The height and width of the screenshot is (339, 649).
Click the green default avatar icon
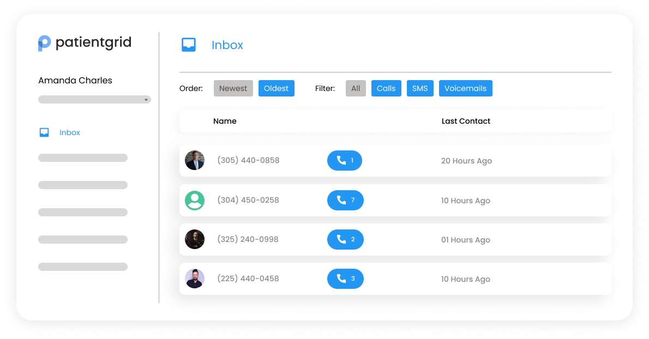pos(195,201)
